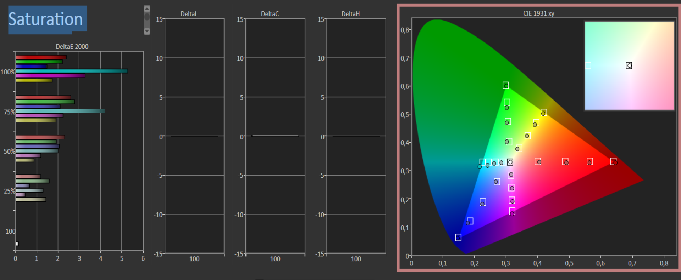Image resolution: width=681 pixels, height=280 pixels.
Task: Select the 100% cyan target on CIE chart
Action: coord(482,162)
